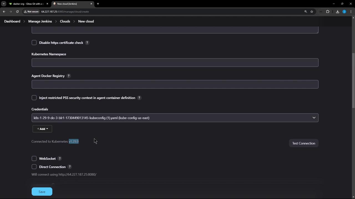Open browser downloads icon
The image size is (355, 199).
click(x=338, y=12)
